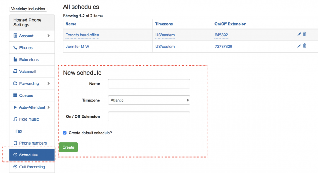Open Jennifer M-W schedule link
The height and width of the screenshot is (173, 318).
click(x=77, y=47)
